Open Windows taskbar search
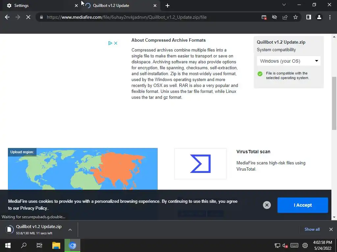The width and height of the screenshot is (337, 252). point(24,245)
